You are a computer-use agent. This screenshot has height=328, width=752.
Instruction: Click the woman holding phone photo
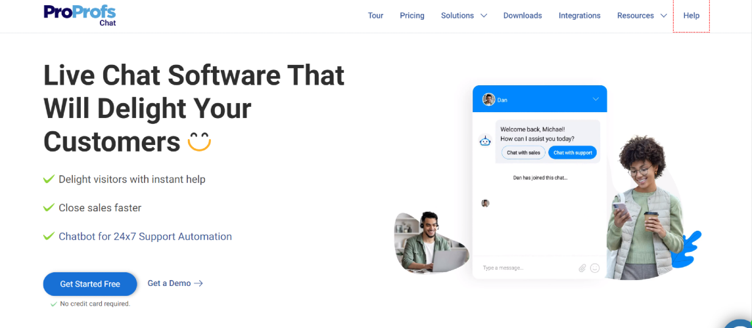click(645, 209)
